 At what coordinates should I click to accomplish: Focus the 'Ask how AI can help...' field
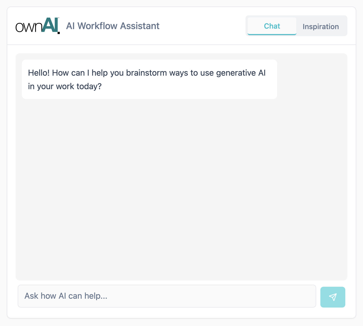[167, 296]
